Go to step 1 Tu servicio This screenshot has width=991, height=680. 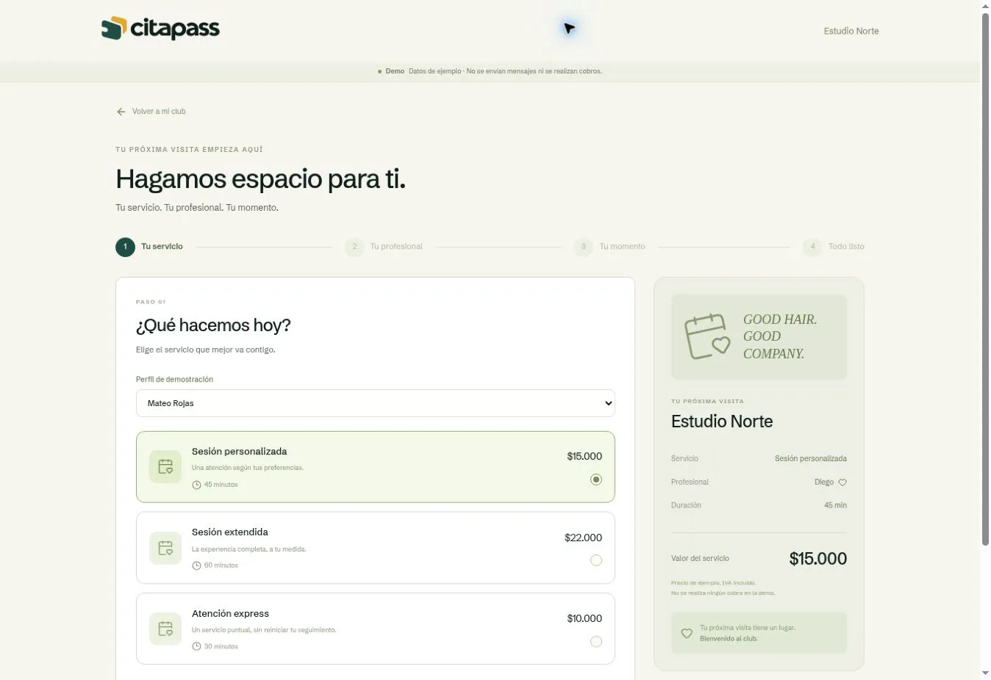pyautogui.click(x=149, y=247)
